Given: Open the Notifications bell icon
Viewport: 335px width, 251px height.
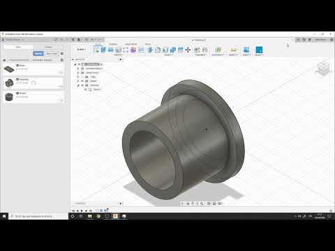Looking at the screenshot, I should pos(310,40).
